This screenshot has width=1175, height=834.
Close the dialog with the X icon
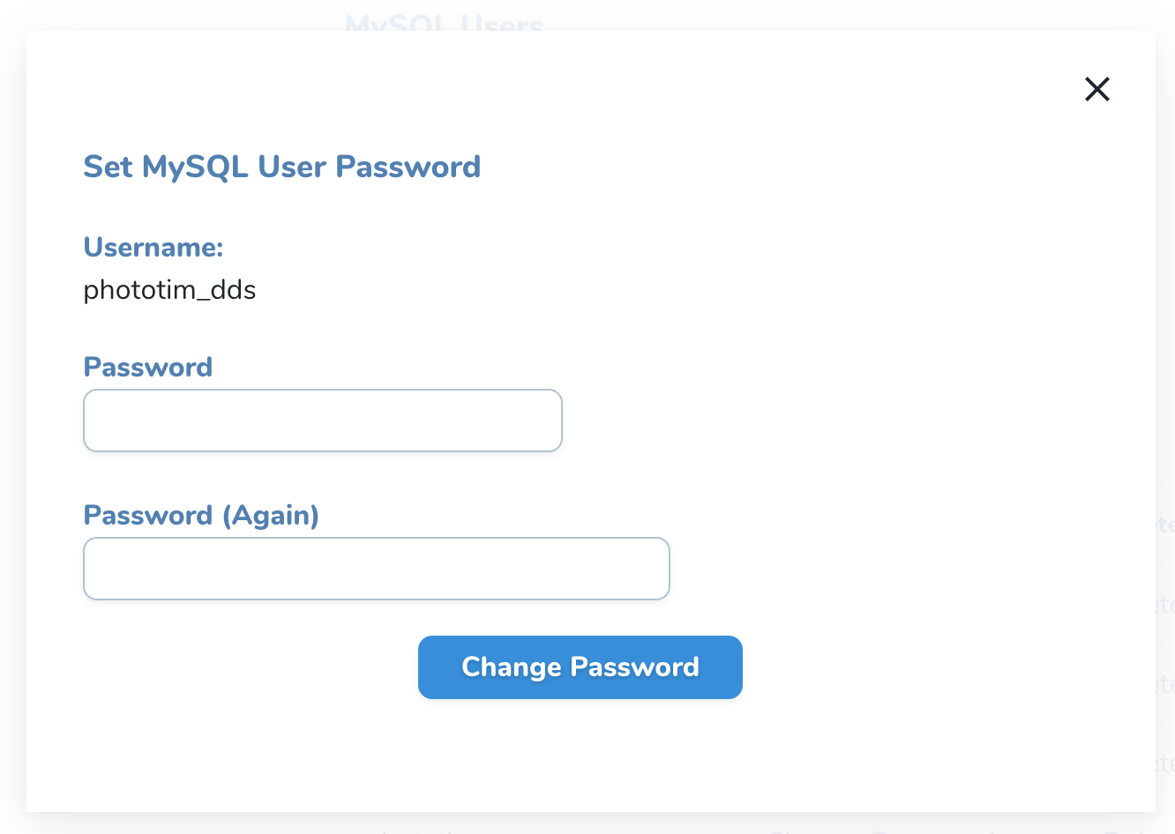coord(1096,89)
